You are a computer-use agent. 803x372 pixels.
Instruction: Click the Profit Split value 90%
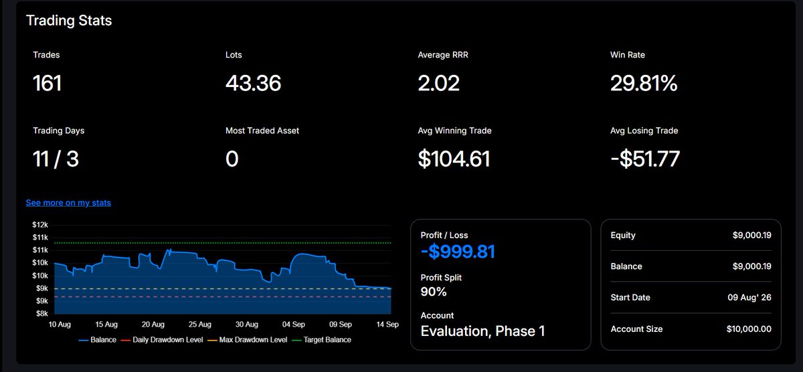(434, 292)
